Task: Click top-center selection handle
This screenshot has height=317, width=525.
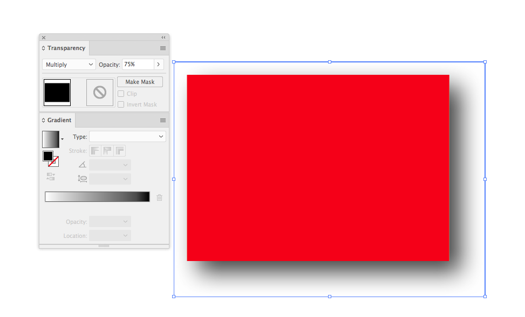Action: pyautogui.click(x=330, y=62)
